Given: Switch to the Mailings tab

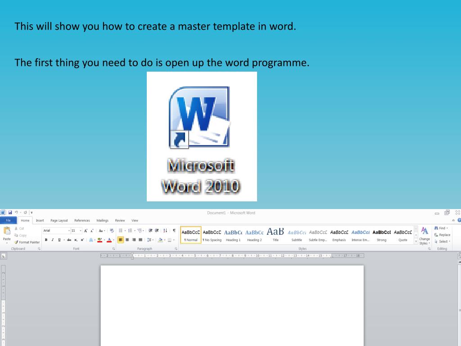Looking at the screenshot, I should pyautogui.click(x=102, y=220).
